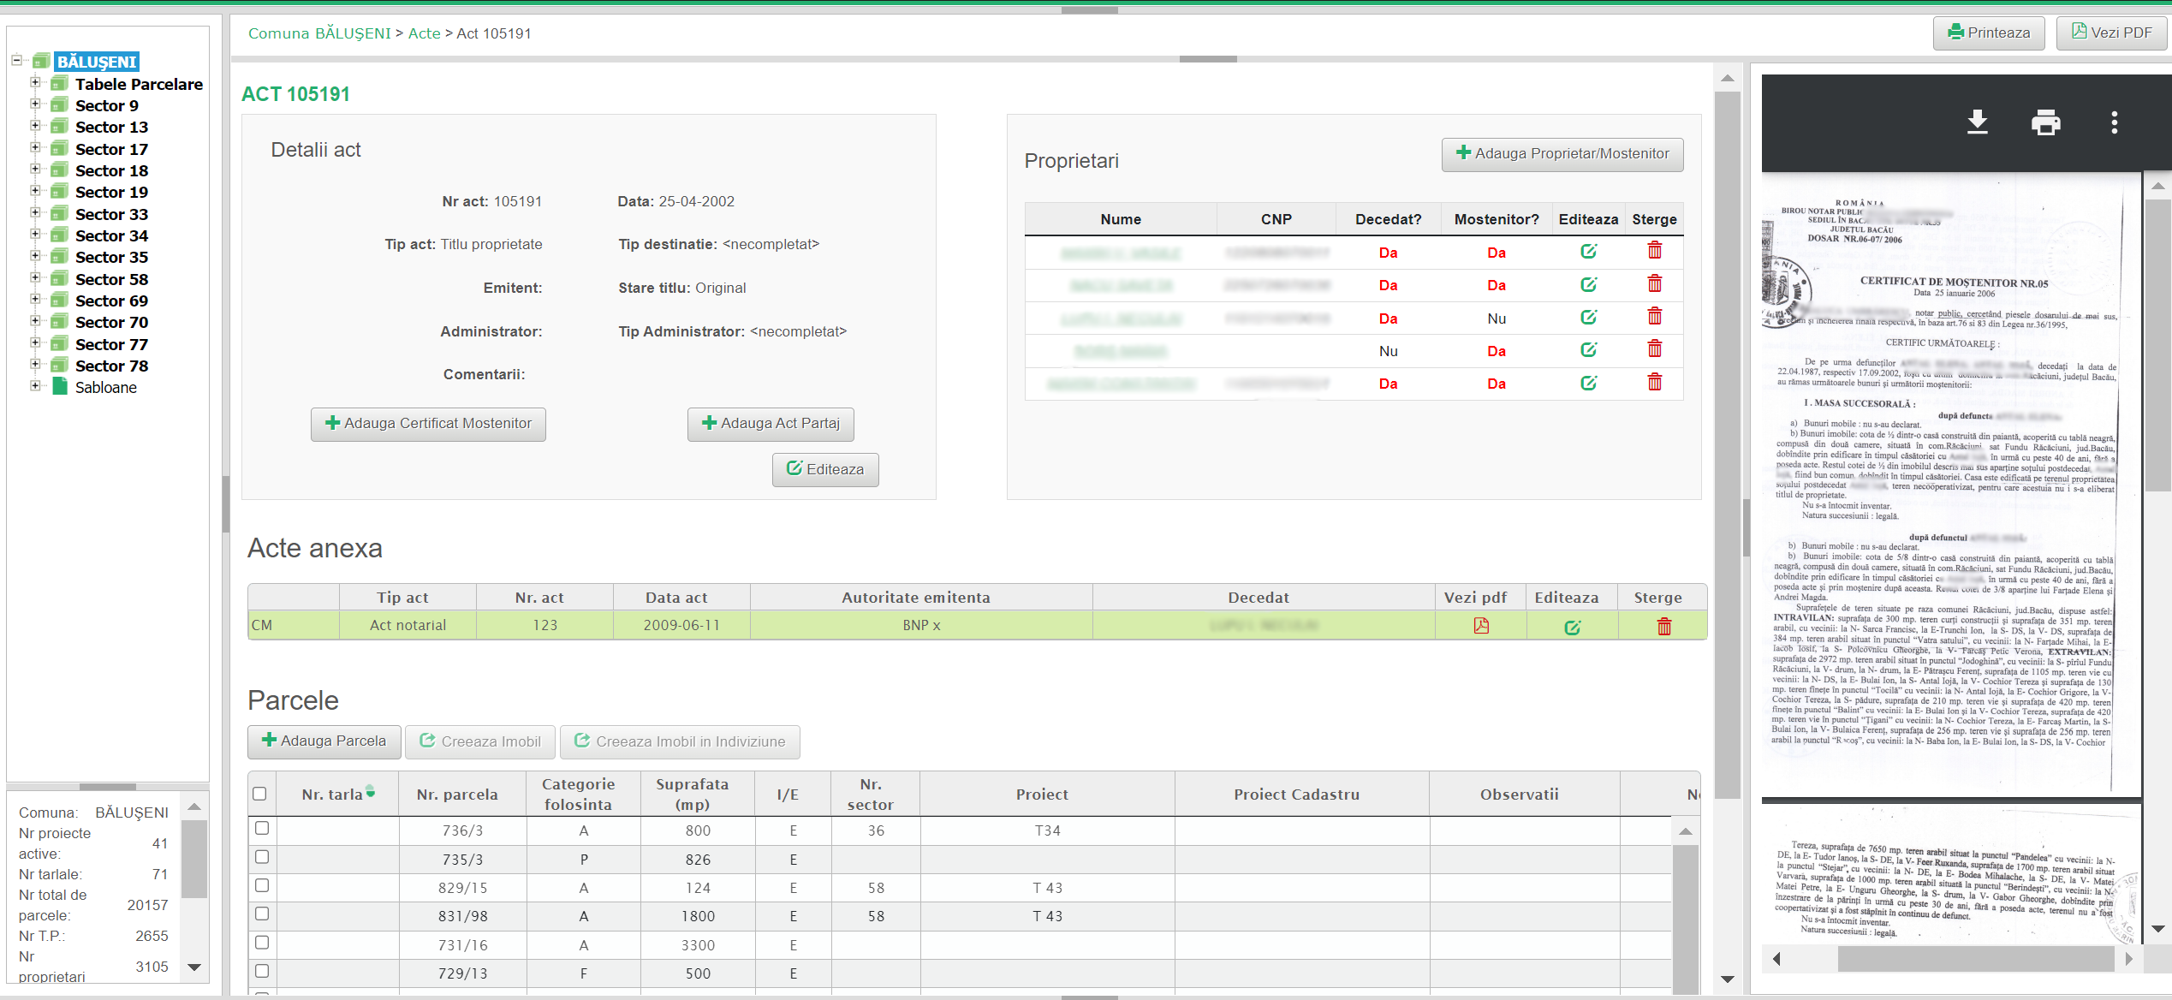Expand the Sector 58 tree node

click(35, 278)
